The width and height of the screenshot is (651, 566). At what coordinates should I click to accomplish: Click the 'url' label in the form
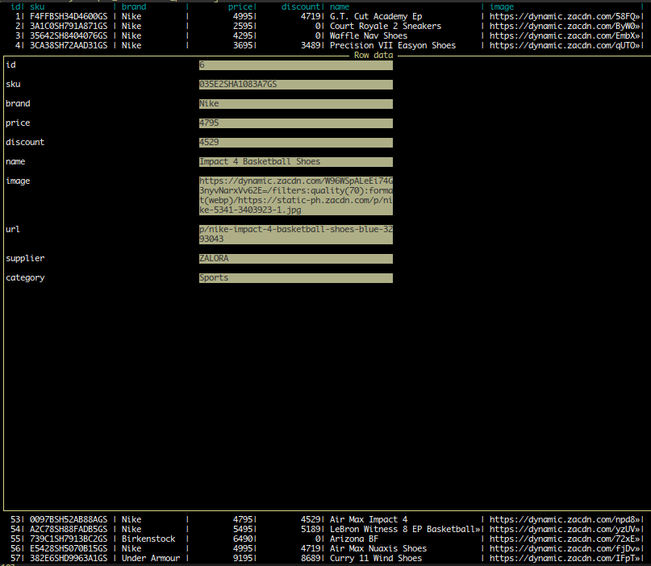coord(13,230)
